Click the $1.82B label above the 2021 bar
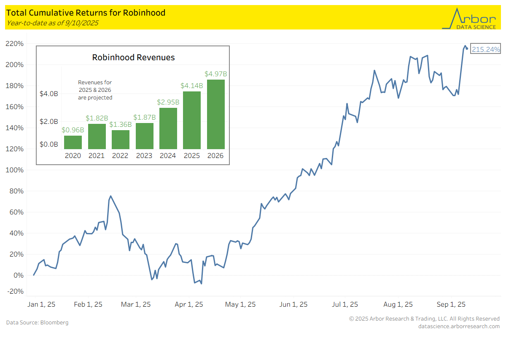The width and height of the screenshot is (506, 337). point(97,119)
